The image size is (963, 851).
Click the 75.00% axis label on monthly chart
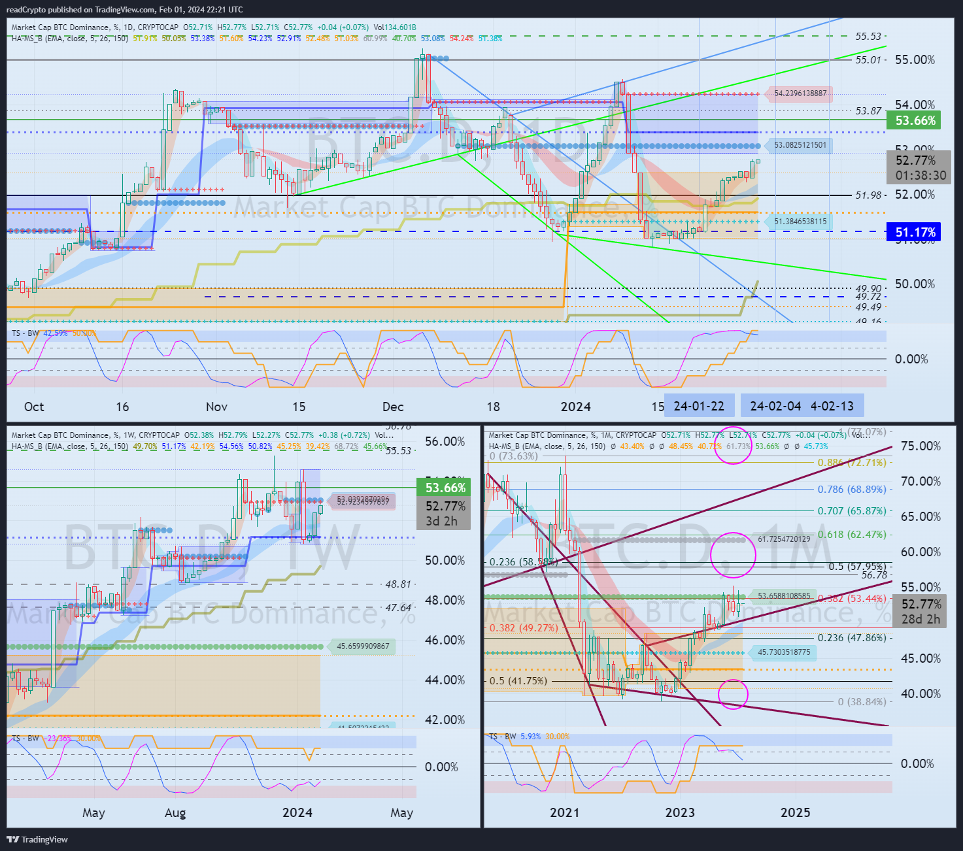[x=921, y=446]
